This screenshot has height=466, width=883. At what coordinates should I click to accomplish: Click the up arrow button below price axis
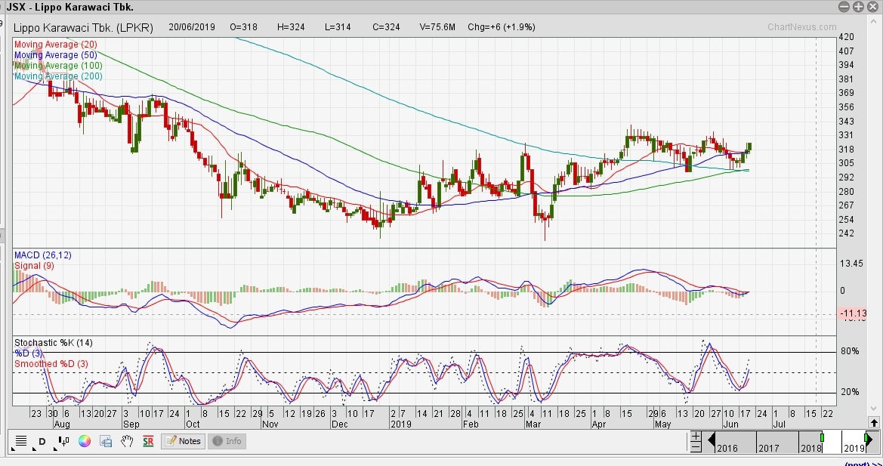[873, 423]
